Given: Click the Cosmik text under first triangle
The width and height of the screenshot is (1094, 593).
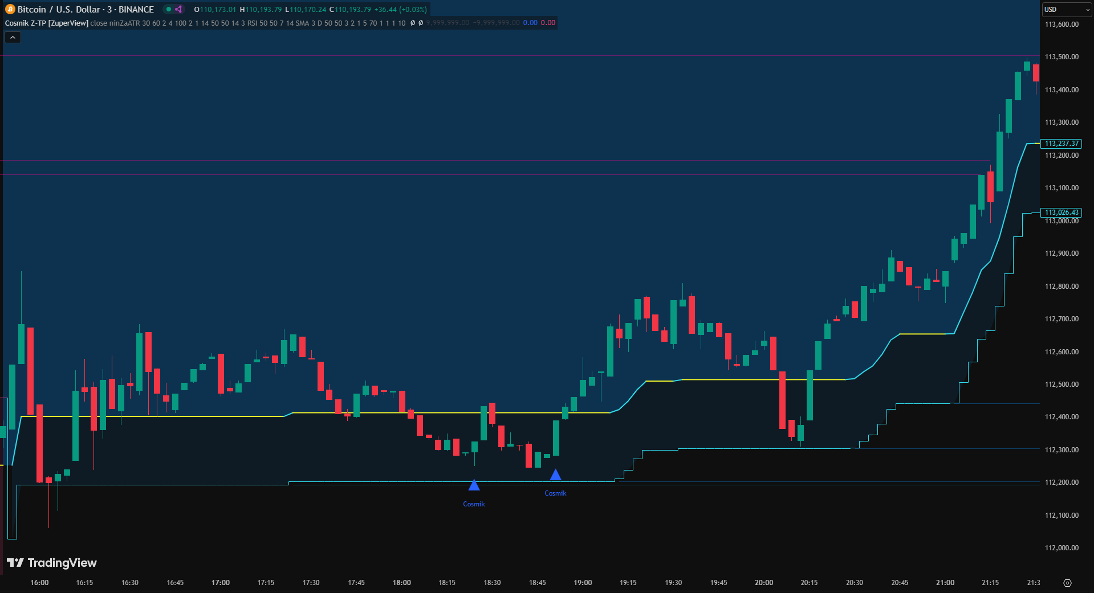Looking at the screenshot, I should pos(474,504).
